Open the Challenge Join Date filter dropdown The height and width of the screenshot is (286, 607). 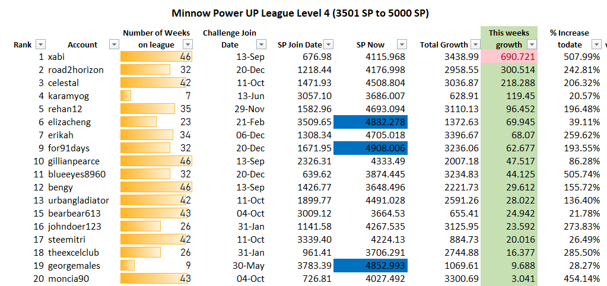click(262, 45)
